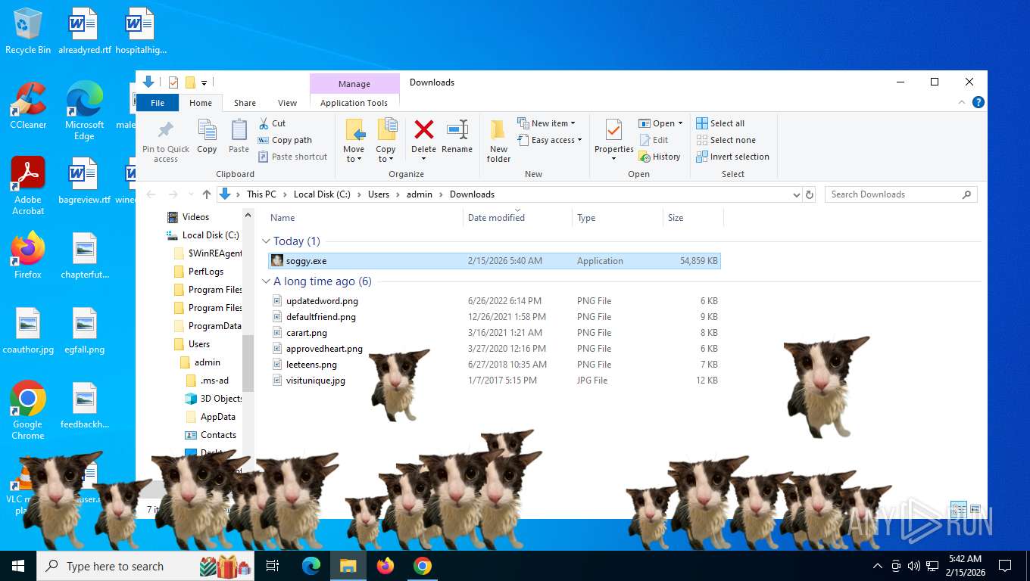Image resolution: width=1030 pixels, height=581 pixels.
Task: Click Invert selection in ribbon
Action: 732,157
